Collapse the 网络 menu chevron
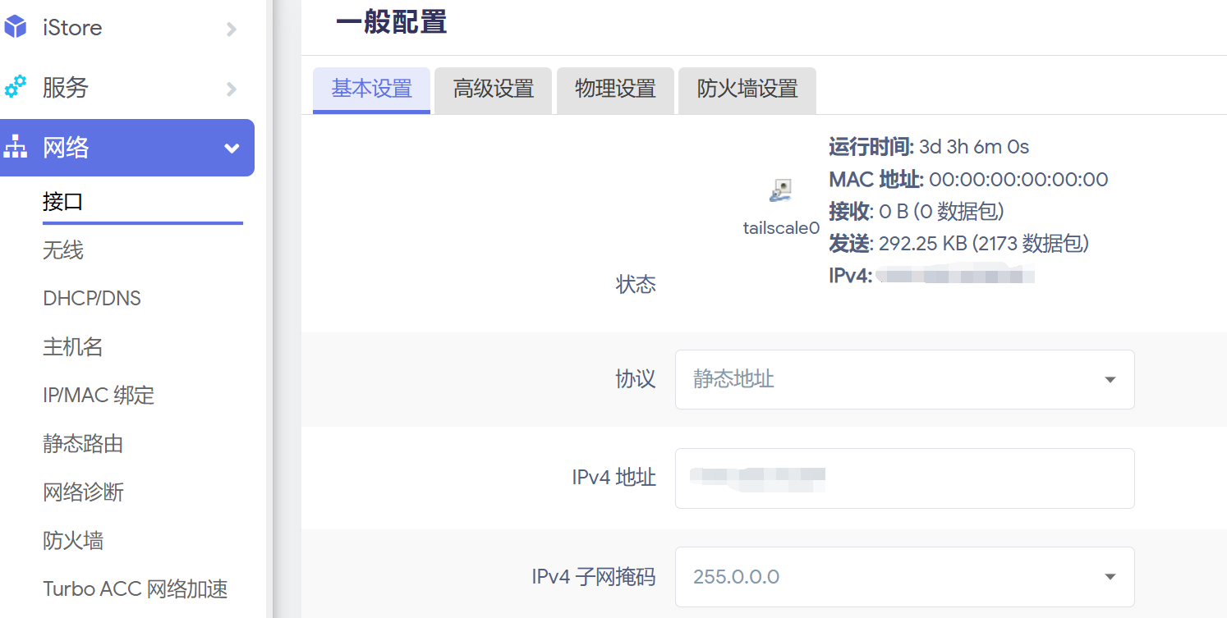Viewport: 1227px width, 618px height. [x=232, y=149]
